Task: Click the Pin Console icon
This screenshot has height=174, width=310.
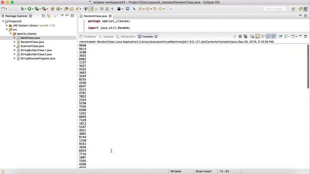Action: (x=280, y=37)
